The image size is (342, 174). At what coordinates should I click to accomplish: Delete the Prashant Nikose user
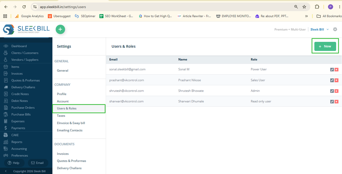point(336,80)
